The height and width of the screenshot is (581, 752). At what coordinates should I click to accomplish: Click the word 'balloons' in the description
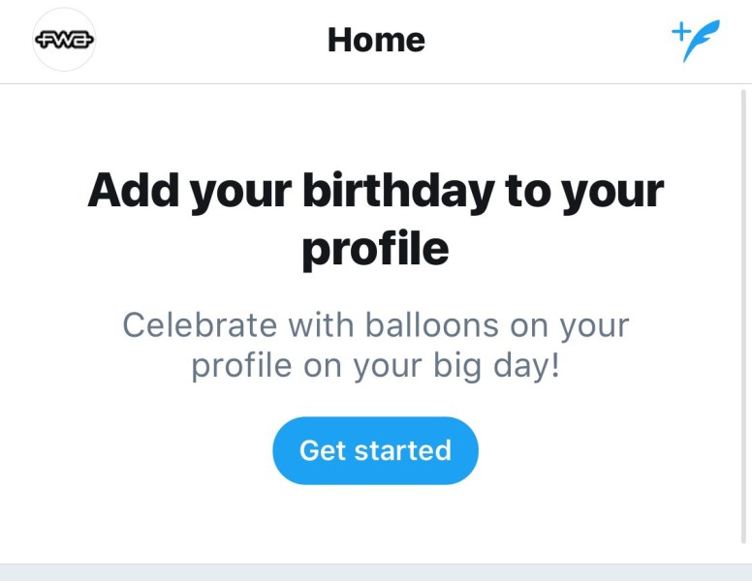[x=431, y=324]
